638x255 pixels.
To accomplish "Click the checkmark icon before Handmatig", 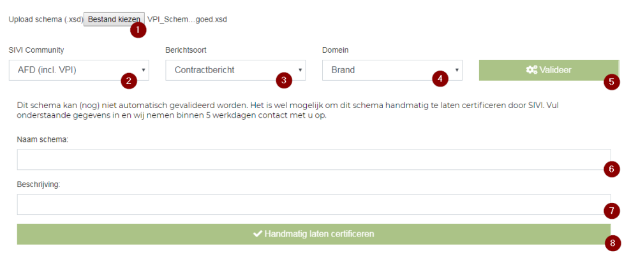I will 258,234.
